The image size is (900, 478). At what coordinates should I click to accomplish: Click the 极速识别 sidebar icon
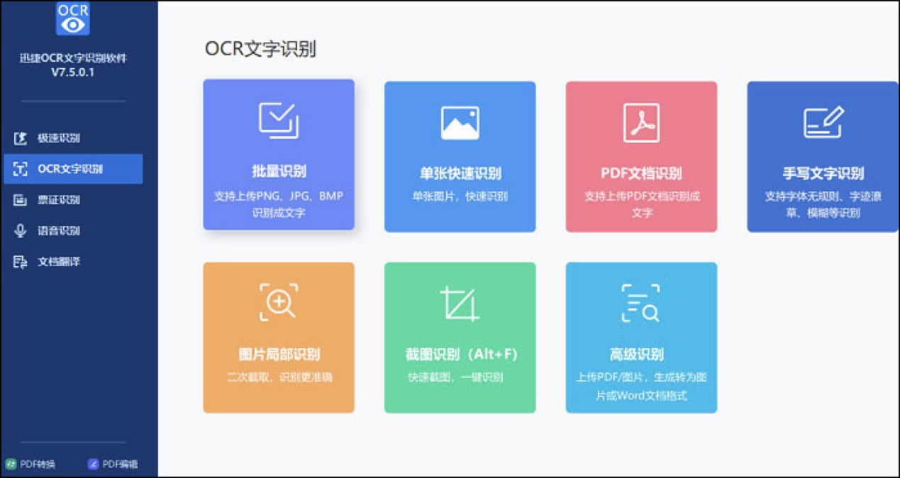(x=21, y=138)
